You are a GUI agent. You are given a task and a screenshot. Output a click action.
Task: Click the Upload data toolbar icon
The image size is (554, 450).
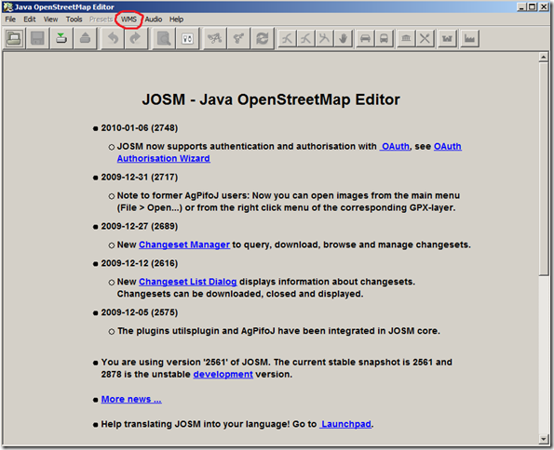85,38
